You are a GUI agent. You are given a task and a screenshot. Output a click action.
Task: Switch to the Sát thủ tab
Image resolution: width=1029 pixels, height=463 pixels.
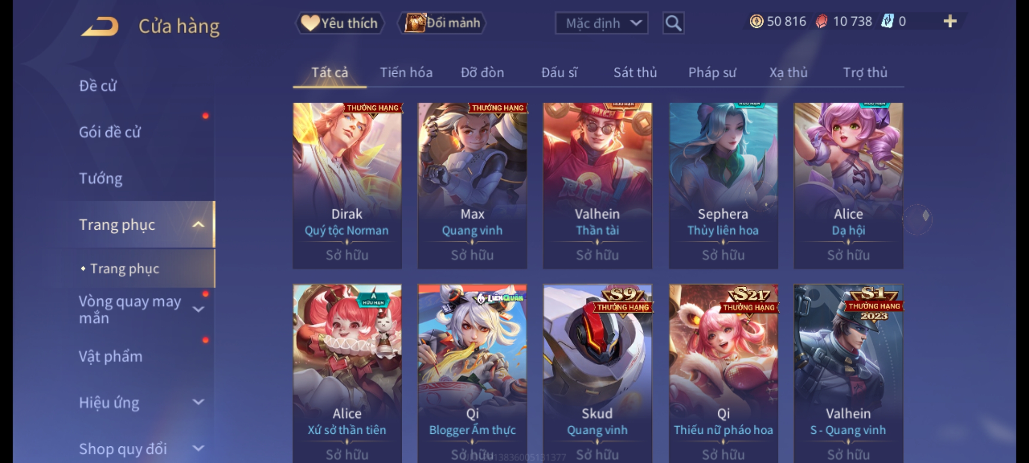[635, 72]
